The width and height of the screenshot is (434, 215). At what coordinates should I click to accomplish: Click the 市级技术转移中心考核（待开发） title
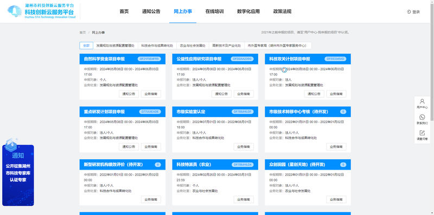(x=299, y=112)
